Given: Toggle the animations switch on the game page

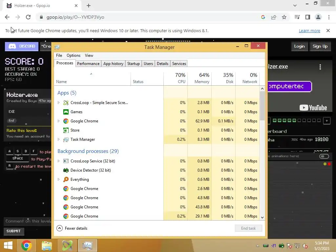Looking at the screenshot, I should click(324, 156).
